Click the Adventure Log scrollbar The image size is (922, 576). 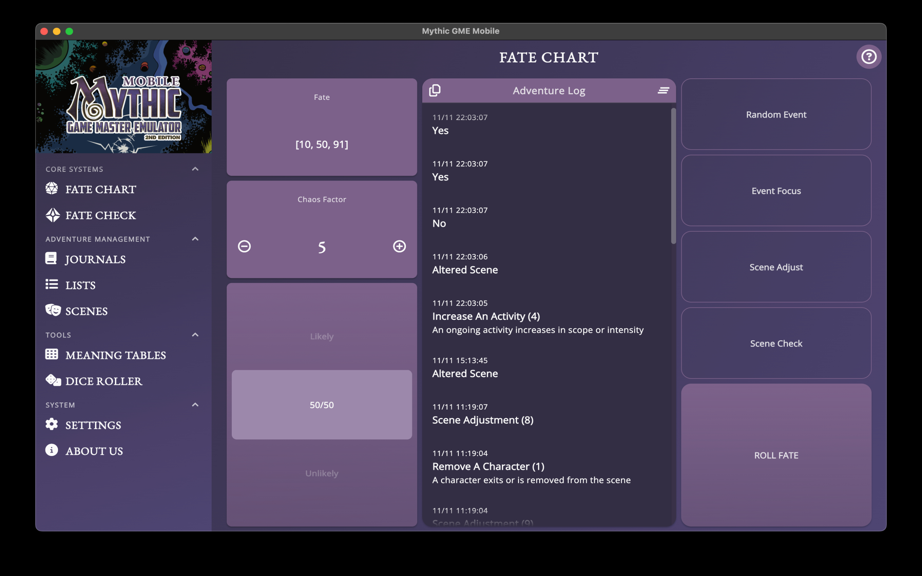coord(673,176)
